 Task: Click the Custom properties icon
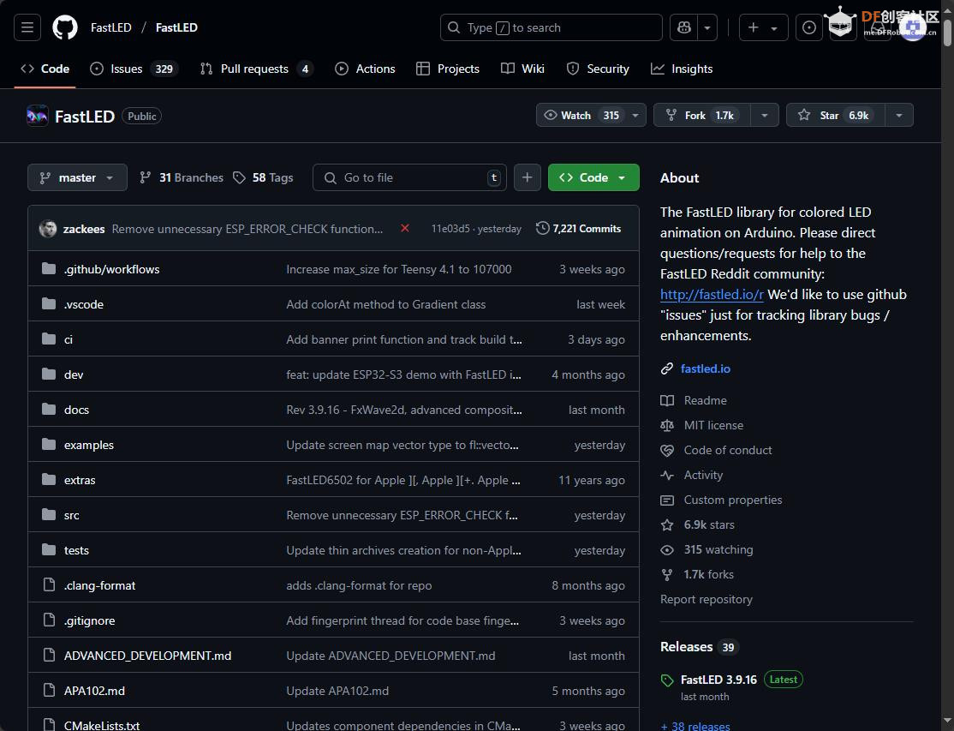coord(667,500)
